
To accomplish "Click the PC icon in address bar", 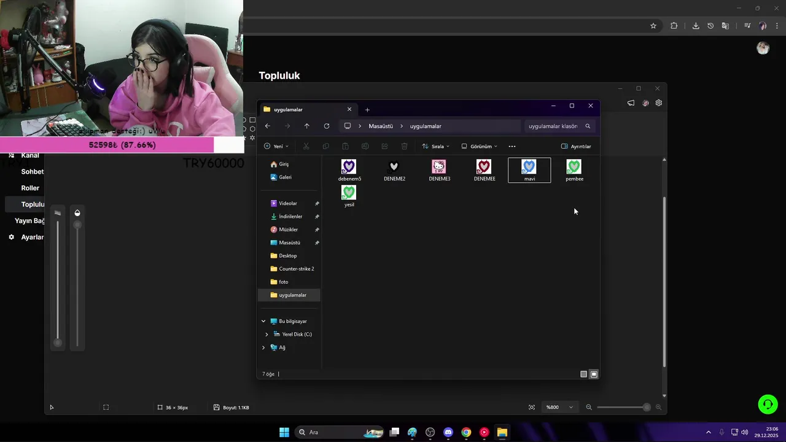I will (348, 126).
